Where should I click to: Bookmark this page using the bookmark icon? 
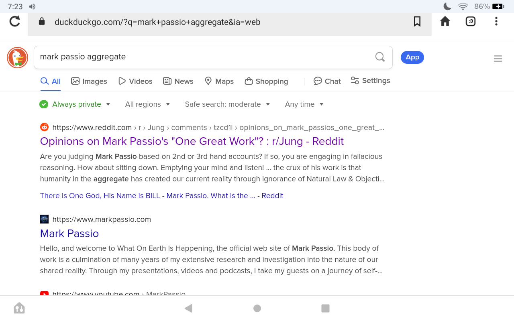pyautogui.click(x=417, y=21)
